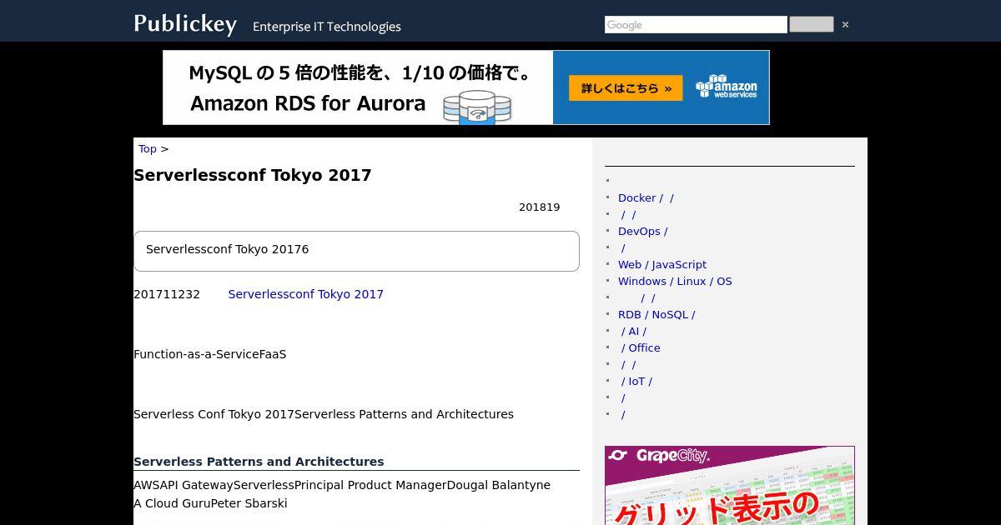1001x525 pixels.
Task: Click the Serverlessconf Tokyo 2017 page heading
Action: coord(253,175)
